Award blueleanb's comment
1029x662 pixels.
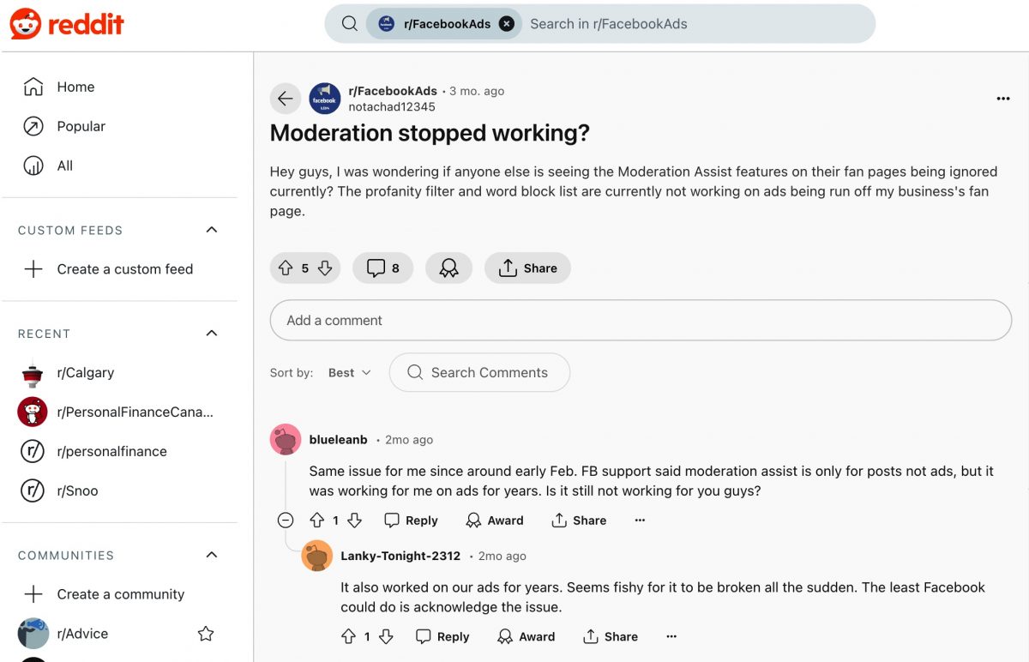(495, 521)
